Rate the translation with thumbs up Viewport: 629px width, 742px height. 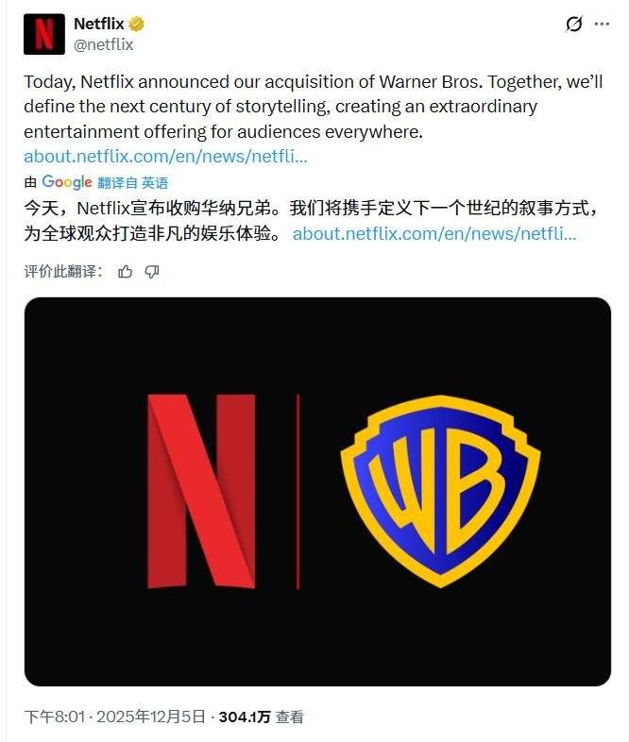coord(125,272)
